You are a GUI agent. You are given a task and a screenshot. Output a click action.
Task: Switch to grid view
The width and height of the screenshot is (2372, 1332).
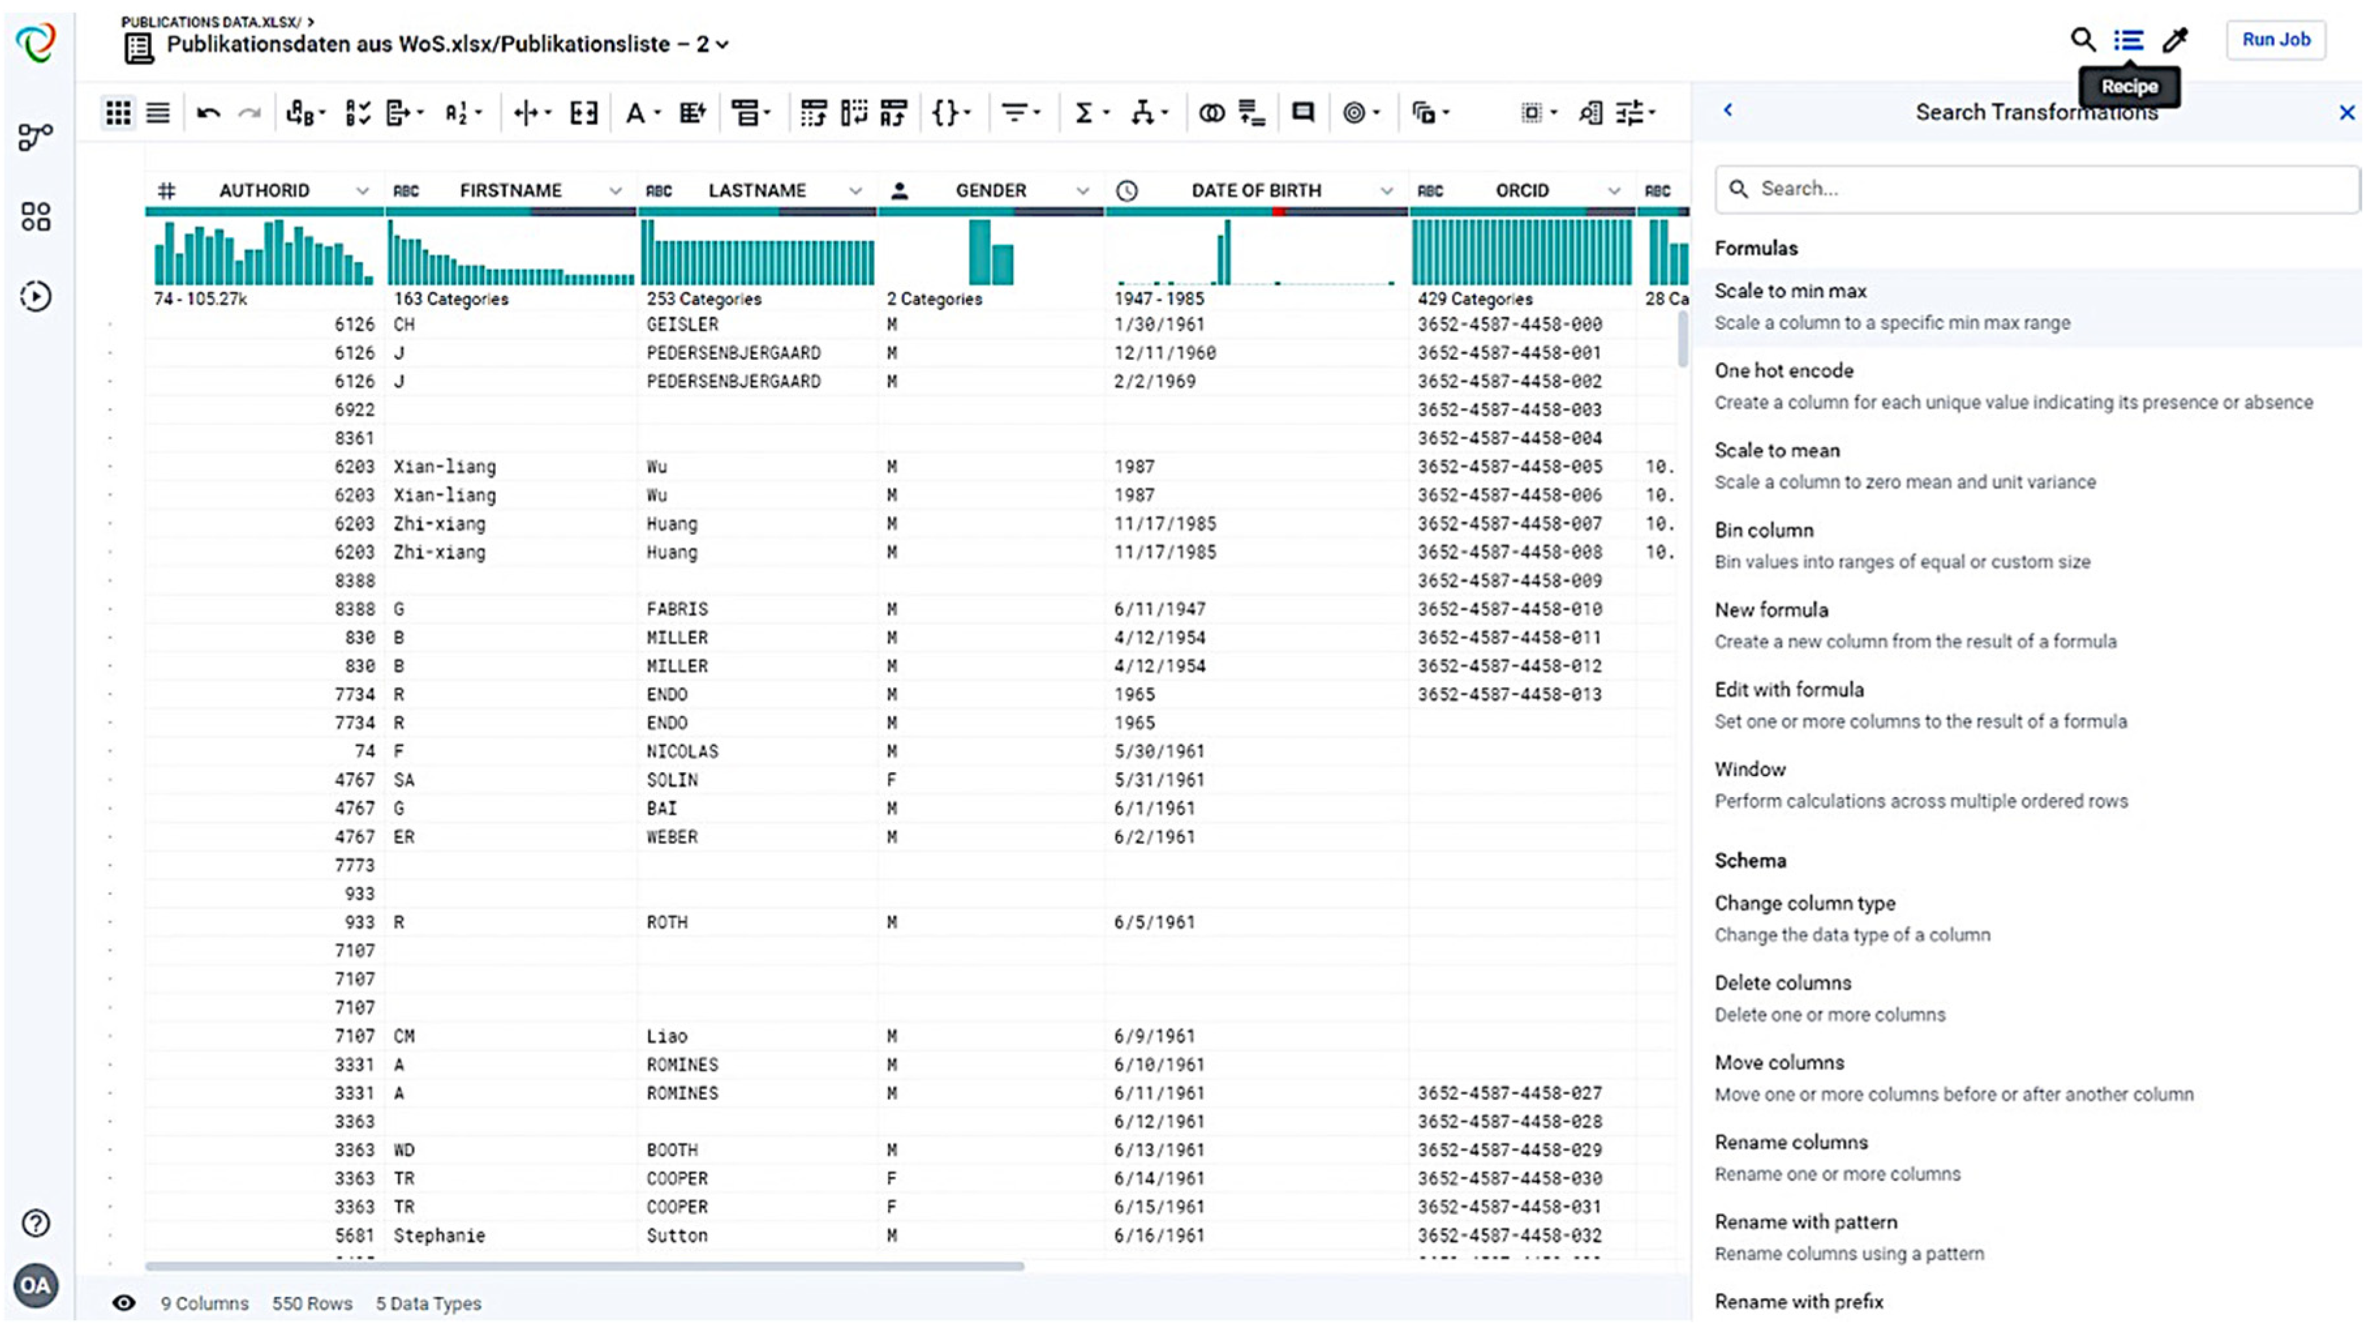[118, 113]
